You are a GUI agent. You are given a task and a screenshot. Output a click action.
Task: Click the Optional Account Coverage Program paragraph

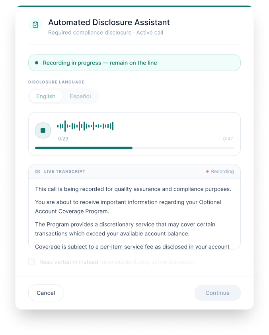click(x=128, y=207)
